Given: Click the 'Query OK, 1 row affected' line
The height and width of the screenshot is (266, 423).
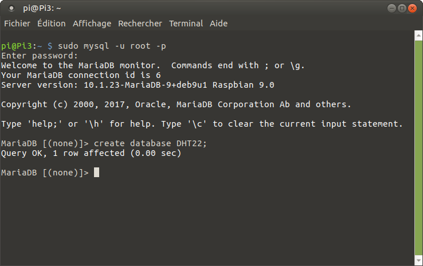Looking at the screenshot, I should coord(91,153).
